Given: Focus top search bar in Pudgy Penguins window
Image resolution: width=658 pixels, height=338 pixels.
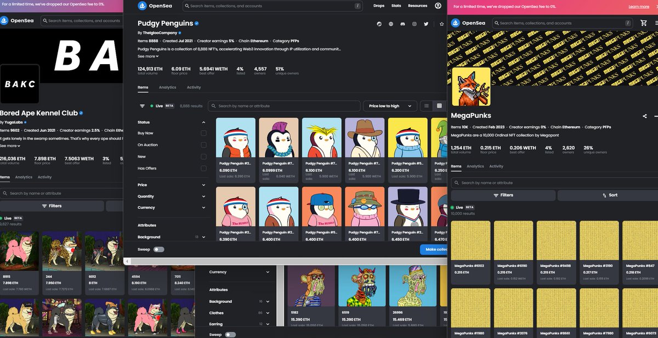Looking at the screenshot, I should (273, 5).
